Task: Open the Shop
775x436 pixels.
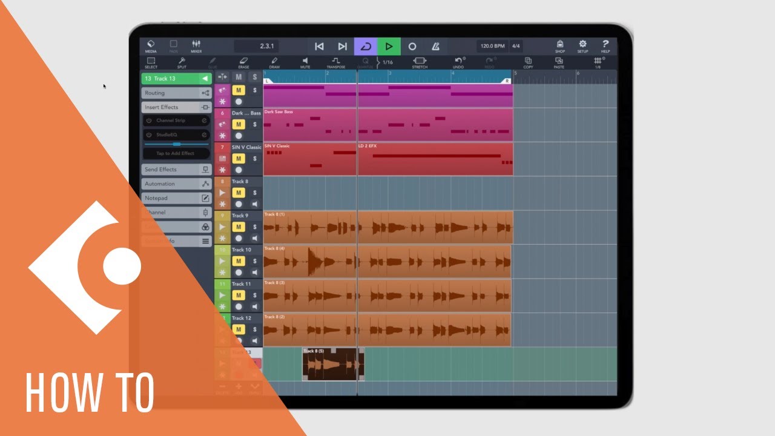Action: (560, 47)
